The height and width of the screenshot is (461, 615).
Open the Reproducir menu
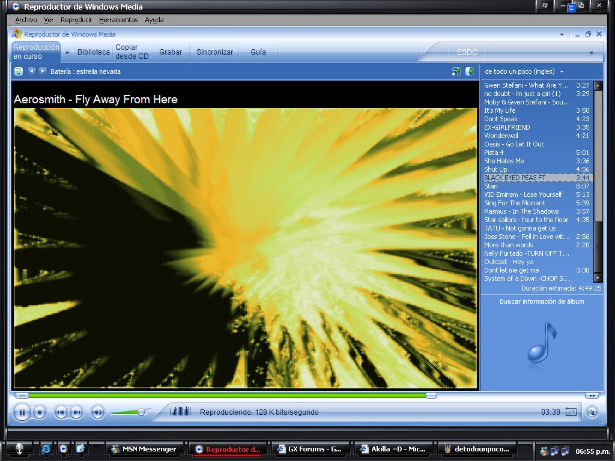(76, 20)
